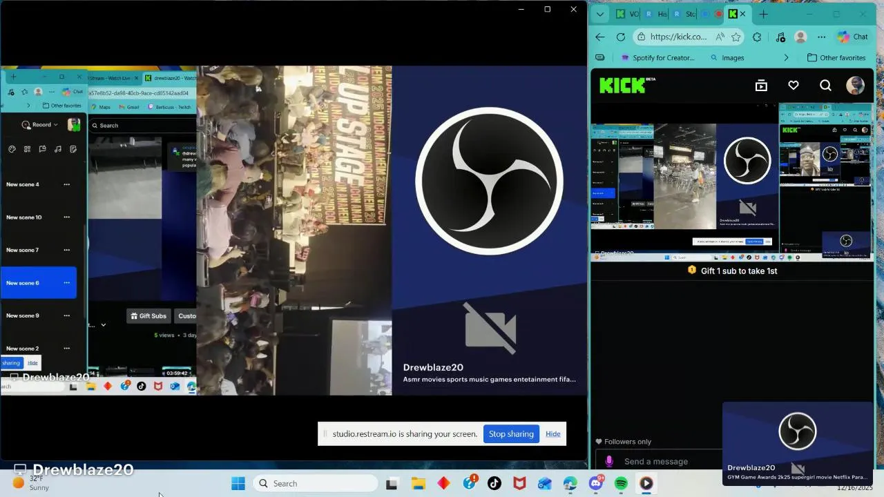Open options for New scene 7

[66, 250]
